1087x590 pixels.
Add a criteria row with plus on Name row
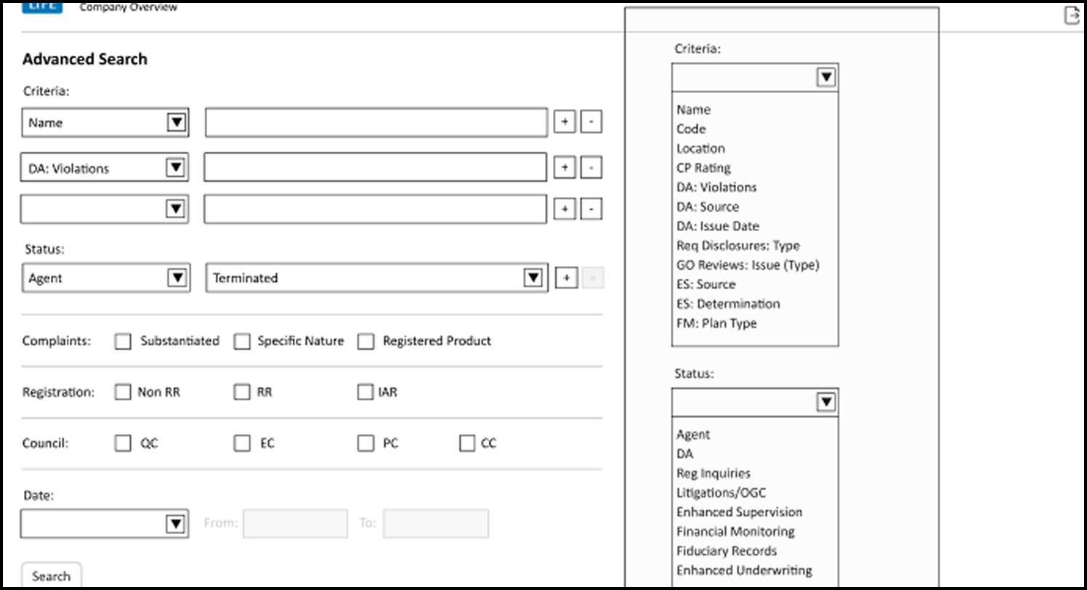tap(565, 123)
